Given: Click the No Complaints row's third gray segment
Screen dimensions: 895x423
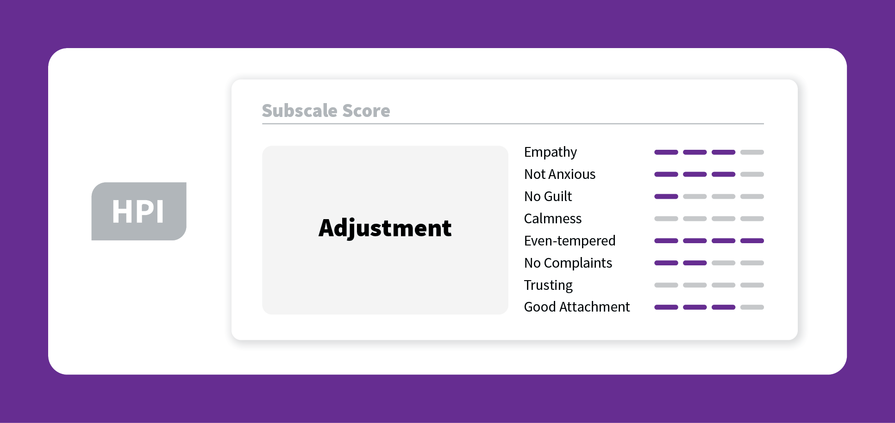Looking at the screenshot, I should 724,263.
